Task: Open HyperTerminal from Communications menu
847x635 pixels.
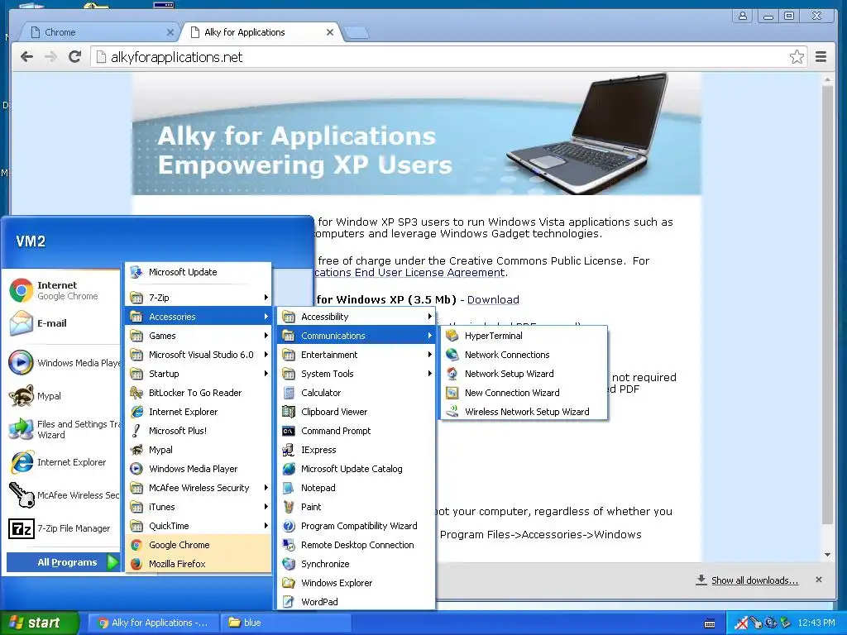Action: pyautogui.click(x=524, y=336)
